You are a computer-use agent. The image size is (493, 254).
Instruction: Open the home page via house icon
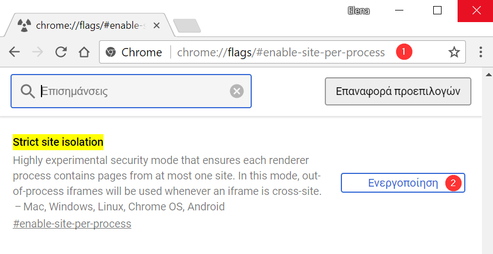pyautogui.click(x=84, y=52)
